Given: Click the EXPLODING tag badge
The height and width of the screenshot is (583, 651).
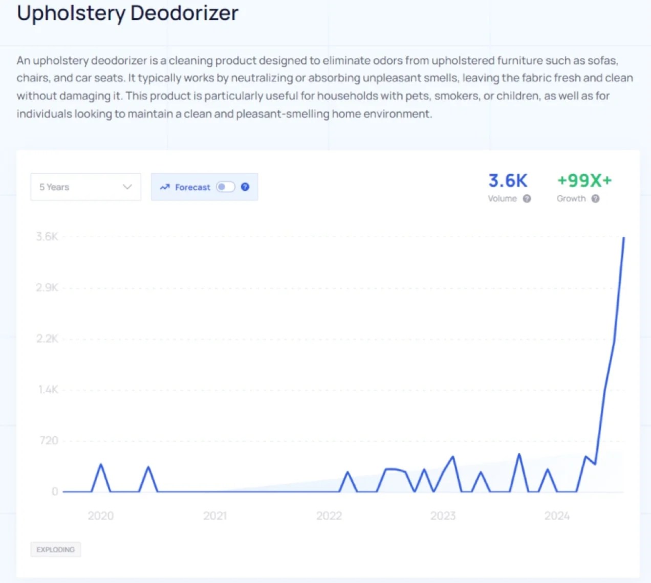Looking at the screenshot, I should (55, 550).
